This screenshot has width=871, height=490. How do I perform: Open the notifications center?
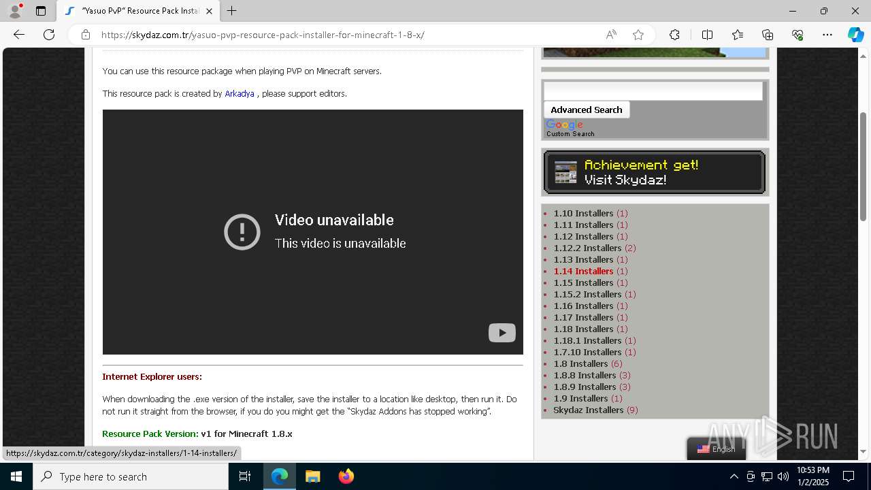[x=849, y=476]
